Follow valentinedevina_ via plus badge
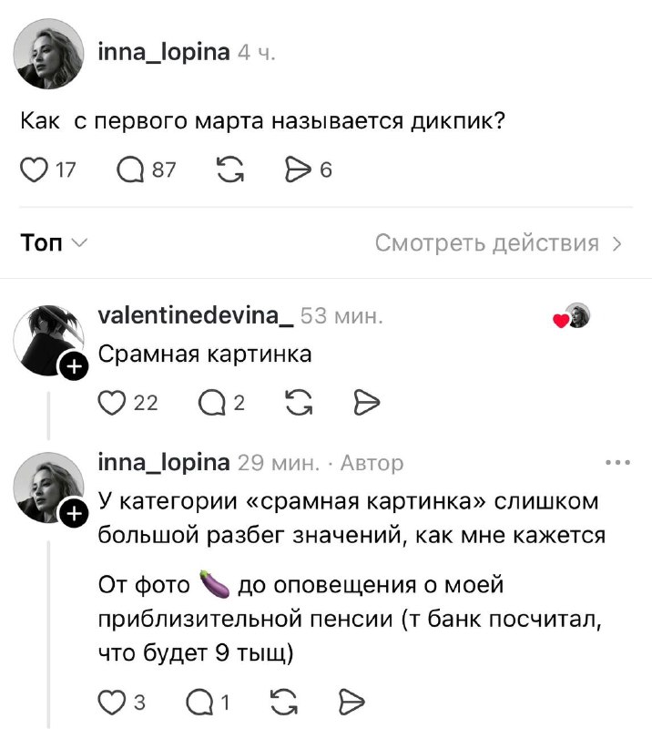Image resolution: width=652 pixels, height=729 pixels. [x=72, y=367]
